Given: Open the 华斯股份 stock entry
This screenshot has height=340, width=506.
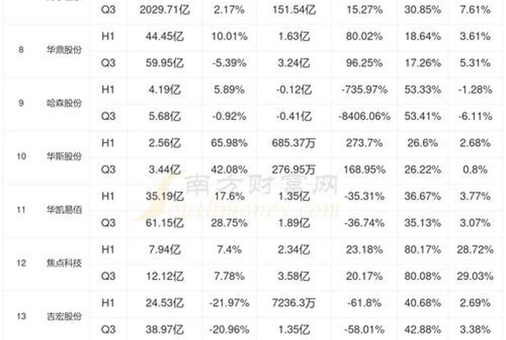Looking at the screenshot, I should pyautogui.click(x=67, y=156).
